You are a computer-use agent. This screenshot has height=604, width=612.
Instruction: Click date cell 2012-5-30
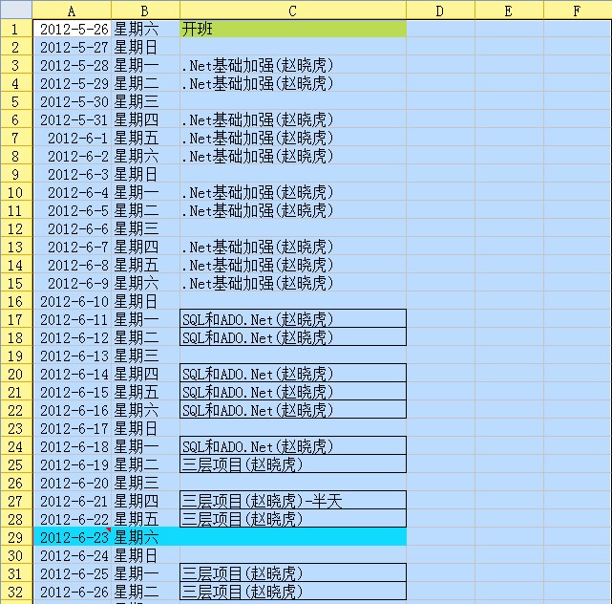(72, 101)
